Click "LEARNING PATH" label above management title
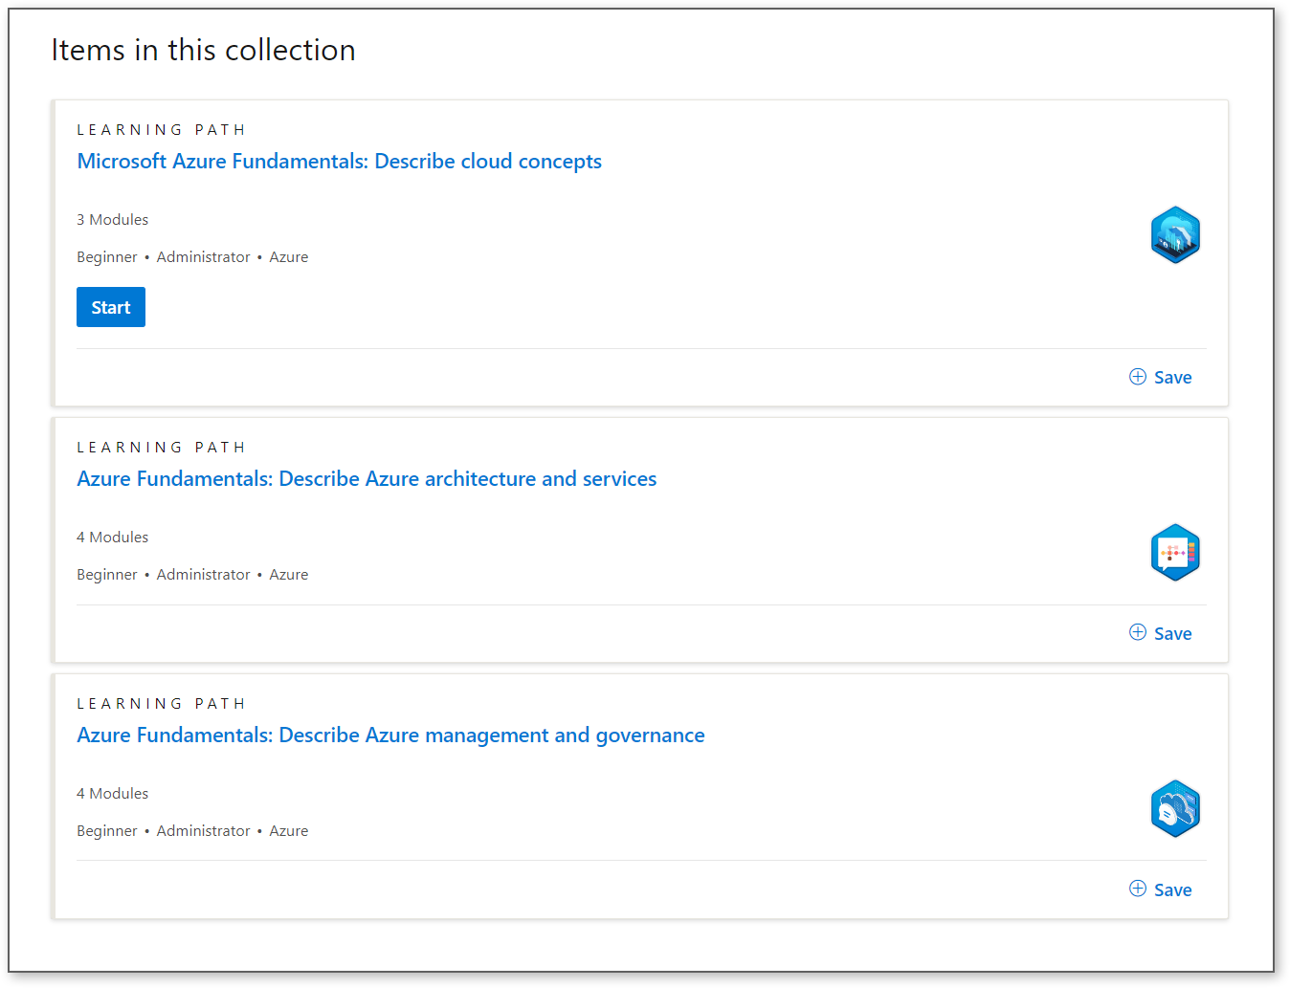 pos(162,704)
